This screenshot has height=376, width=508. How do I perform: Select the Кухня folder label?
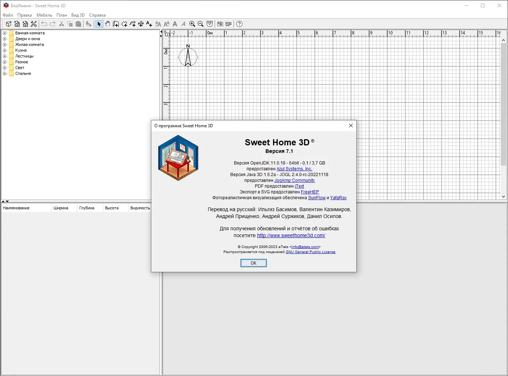click(x=21, y=50)
